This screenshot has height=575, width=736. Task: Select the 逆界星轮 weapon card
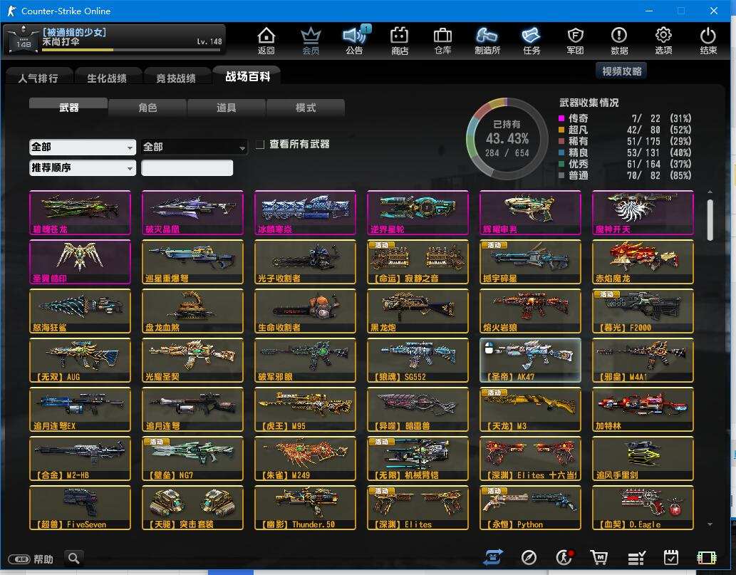[x=418, y=212]
